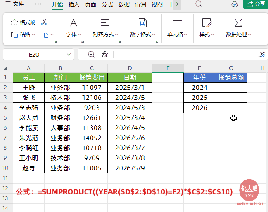Image resolution: width=268 pixels, height=212 pixels.
Task: Click the 年份 header cell
Action: click(199, 78)
